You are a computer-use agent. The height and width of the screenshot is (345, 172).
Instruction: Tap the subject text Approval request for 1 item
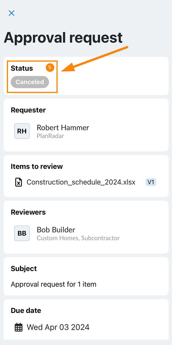coord(53,284)
